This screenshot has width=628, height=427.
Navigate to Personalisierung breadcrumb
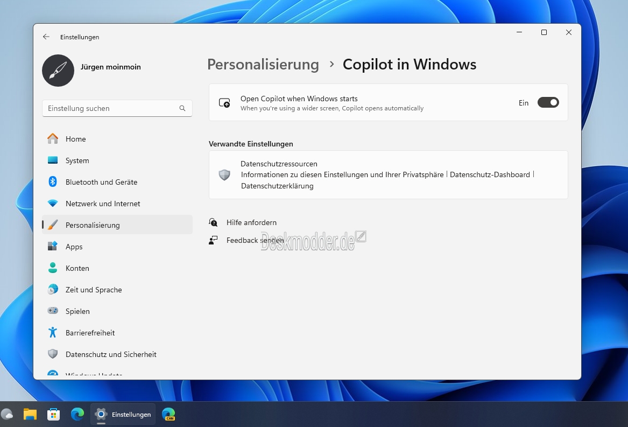(x=263, y=65)
